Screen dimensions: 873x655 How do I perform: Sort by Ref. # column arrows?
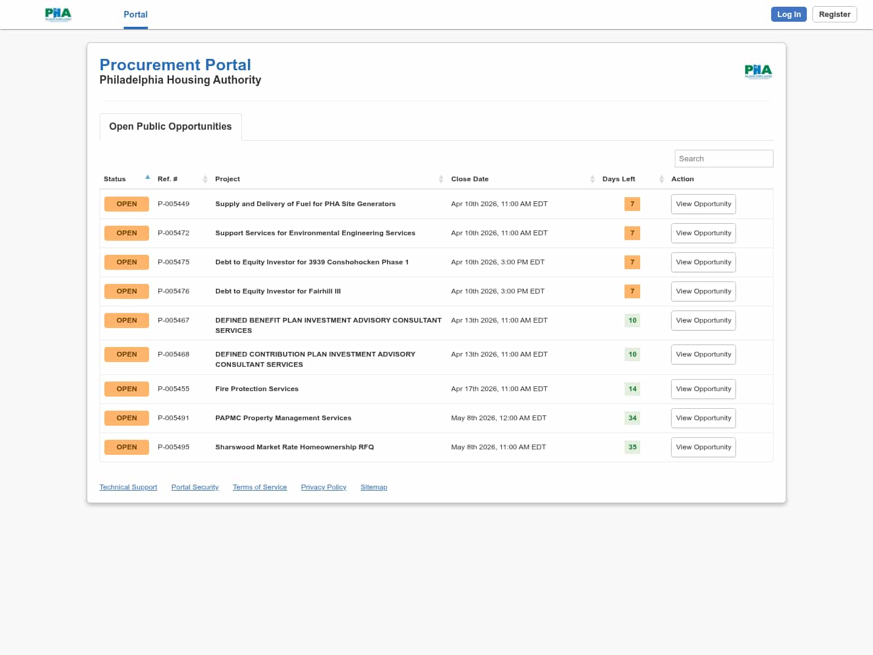click(x=205, y=179)
